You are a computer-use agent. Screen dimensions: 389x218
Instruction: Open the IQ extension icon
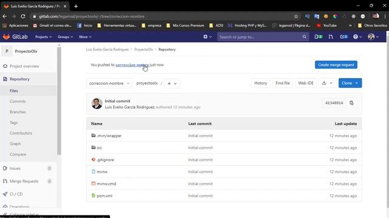(x=308, y=16)
